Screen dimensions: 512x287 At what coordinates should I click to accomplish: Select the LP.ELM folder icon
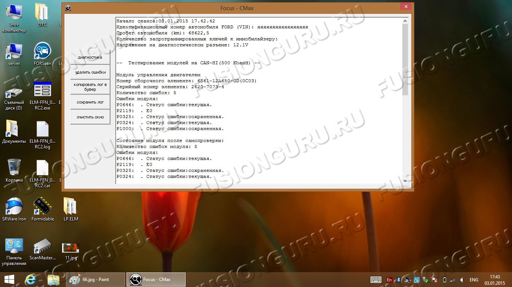pyautogui.click(x=71, y=209)
